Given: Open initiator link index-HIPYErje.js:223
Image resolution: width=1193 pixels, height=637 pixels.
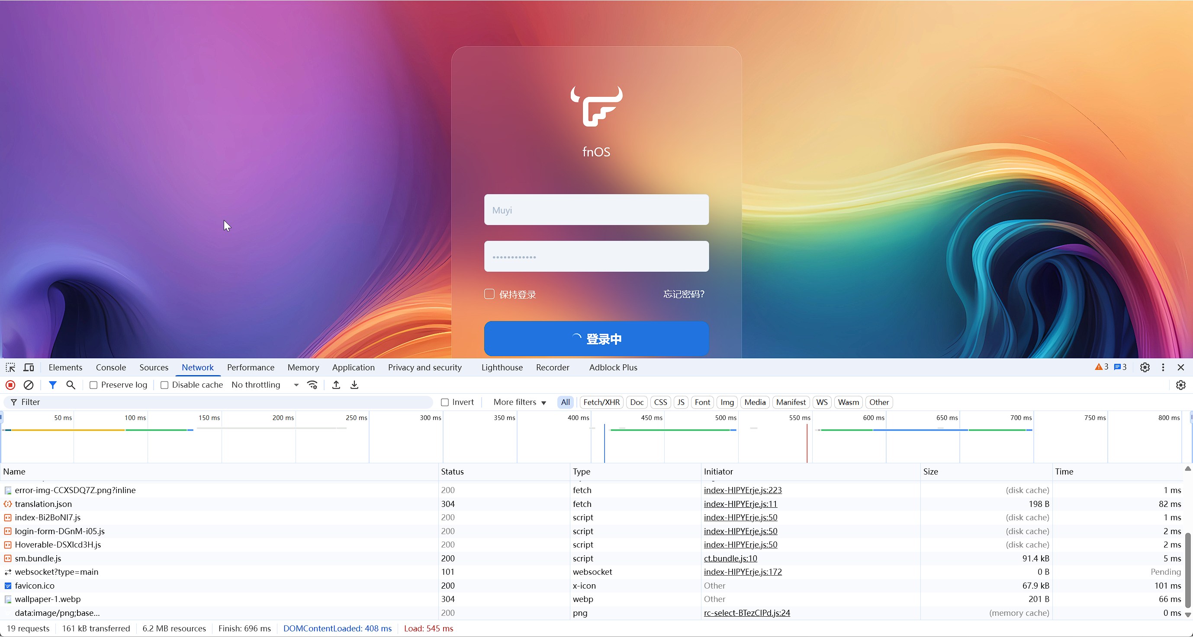Looking at the screenshot, I should [x=743, y=490].
